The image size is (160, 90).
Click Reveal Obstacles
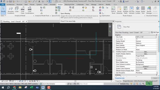click(119, 10)
